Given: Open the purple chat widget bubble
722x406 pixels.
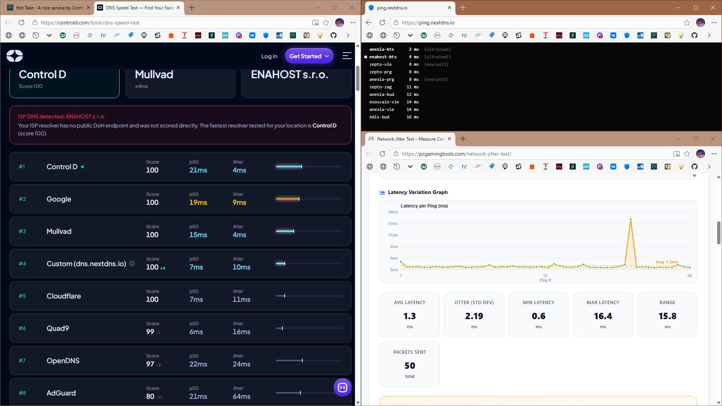Looking at the screenshot, I should tap(342, 388).
